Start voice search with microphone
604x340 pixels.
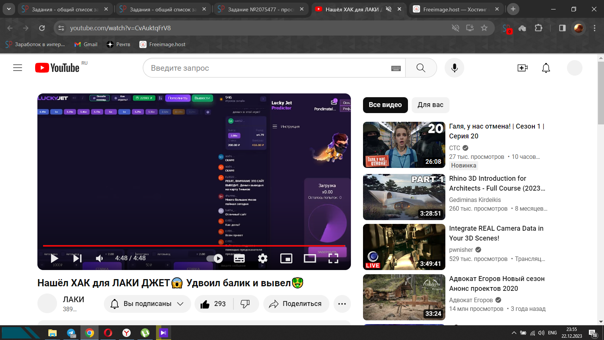pos(454,68)
